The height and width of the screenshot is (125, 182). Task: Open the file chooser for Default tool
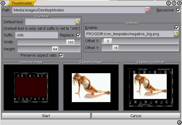click(x=78, y=22)
